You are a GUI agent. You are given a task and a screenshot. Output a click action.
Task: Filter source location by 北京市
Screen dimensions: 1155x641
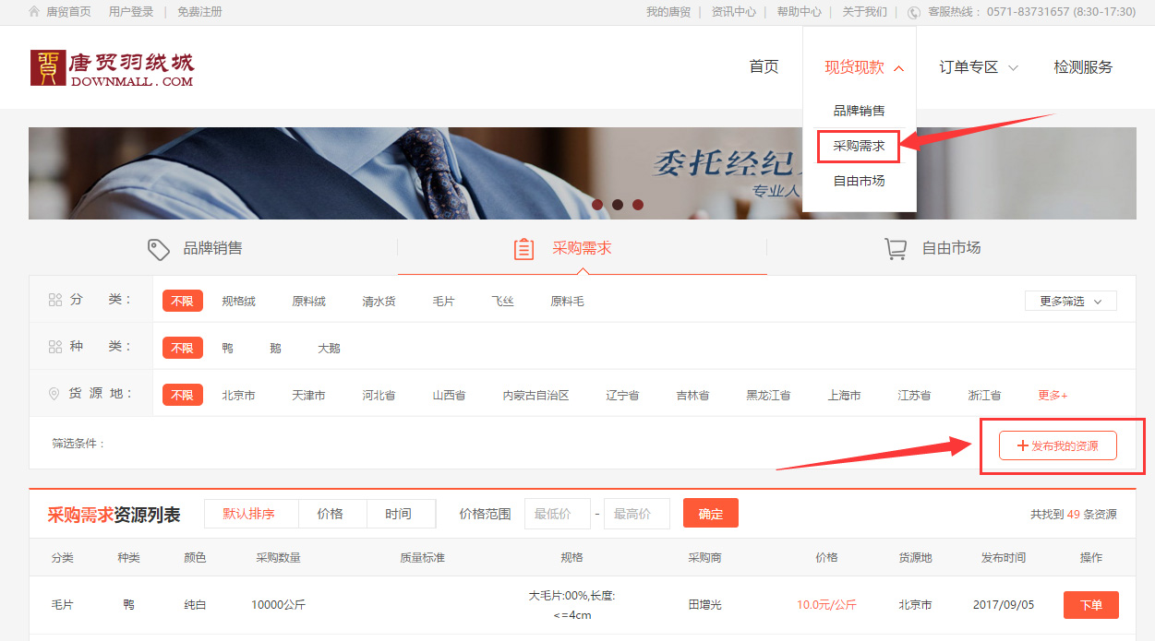[238, 395]
